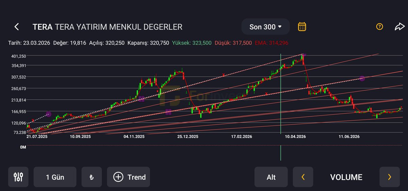
Task: Select the 213,814 price axis label
Action: coord(18,100)
